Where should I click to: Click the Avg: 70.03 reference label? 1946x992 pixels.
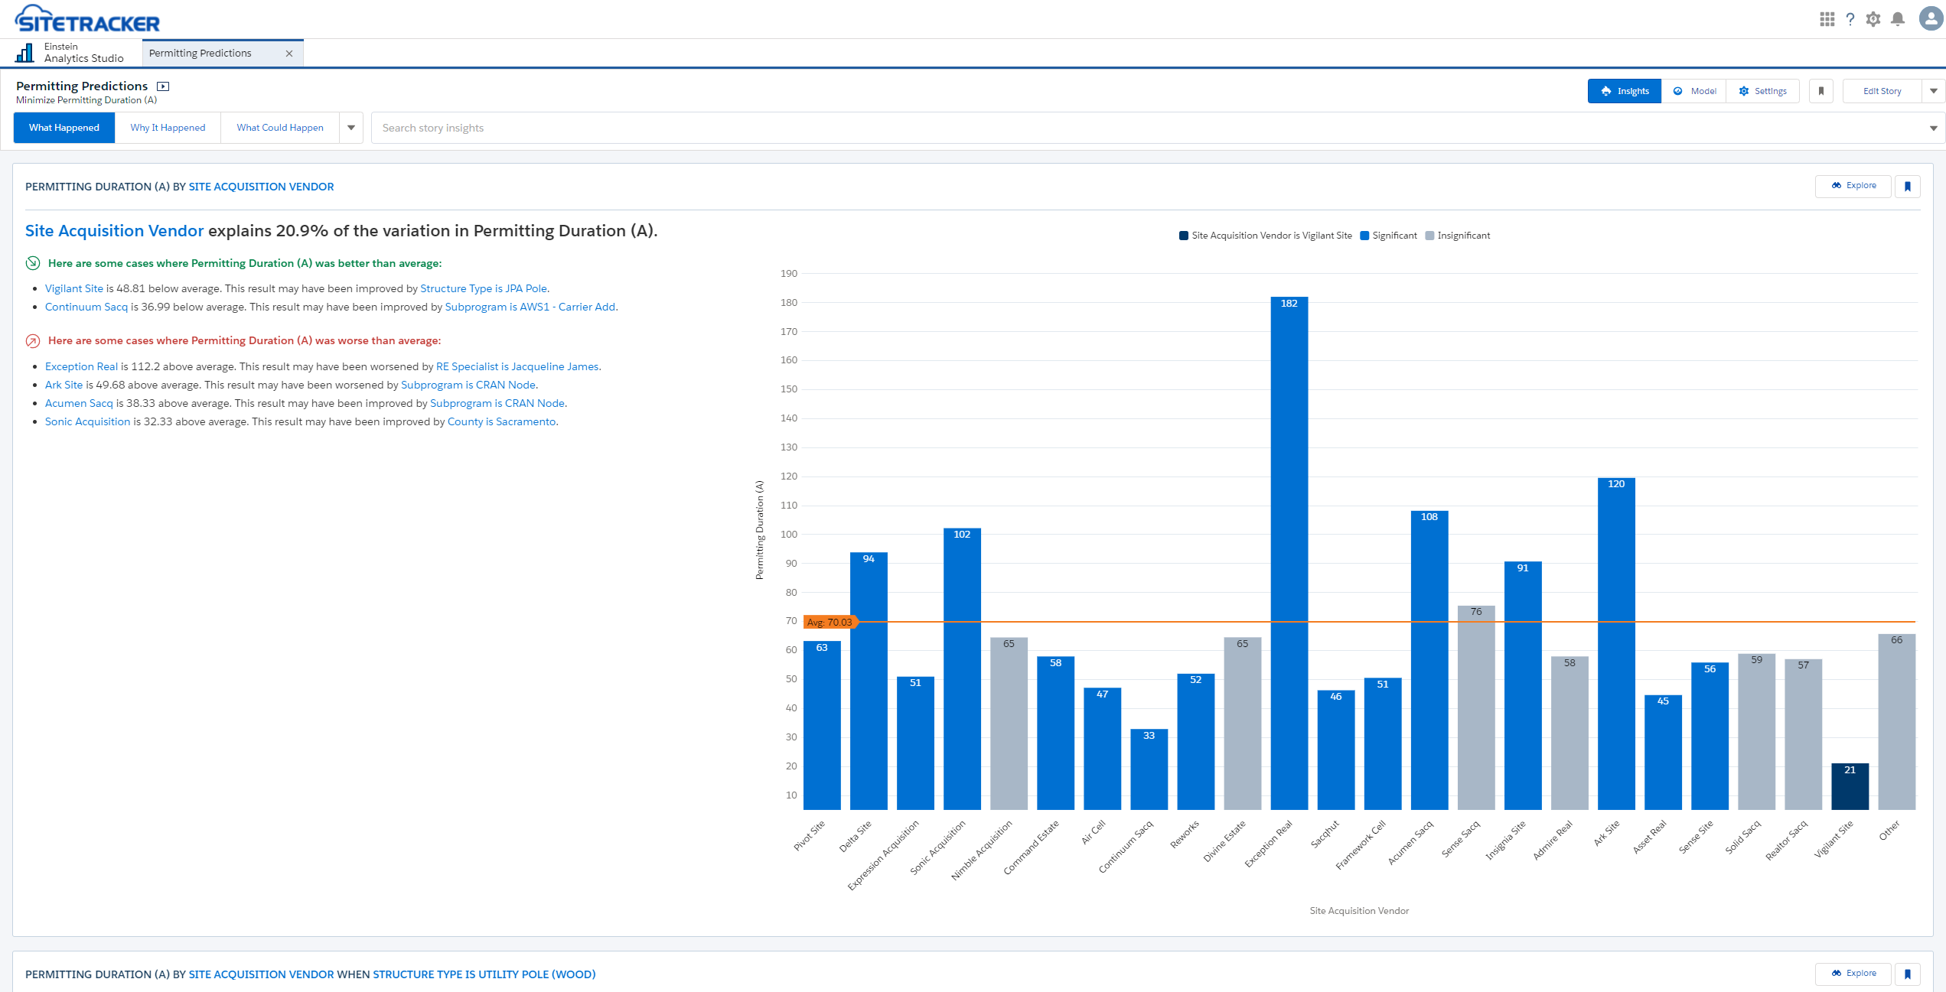(x=830, y=623)
